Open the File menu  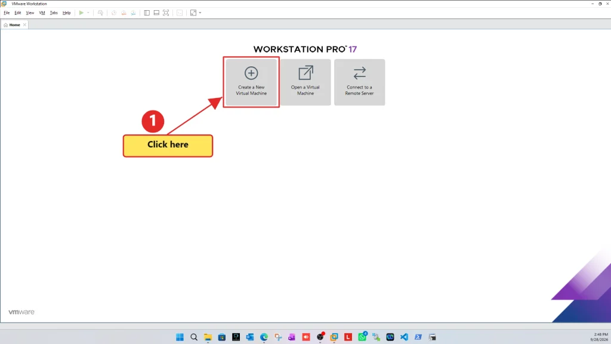click(x=7, y=13)
